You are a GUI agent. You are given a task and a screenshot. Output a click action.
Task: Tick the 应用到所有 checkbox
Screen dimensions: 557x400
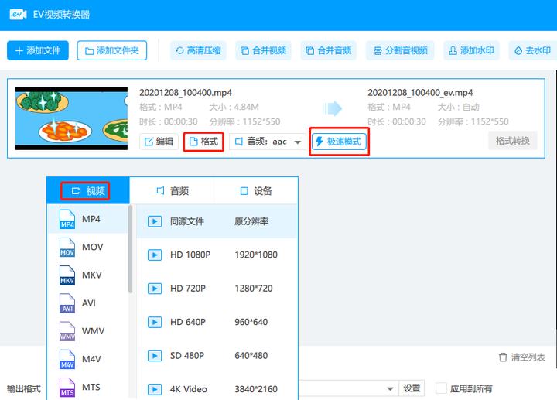[x=441, y=388]
